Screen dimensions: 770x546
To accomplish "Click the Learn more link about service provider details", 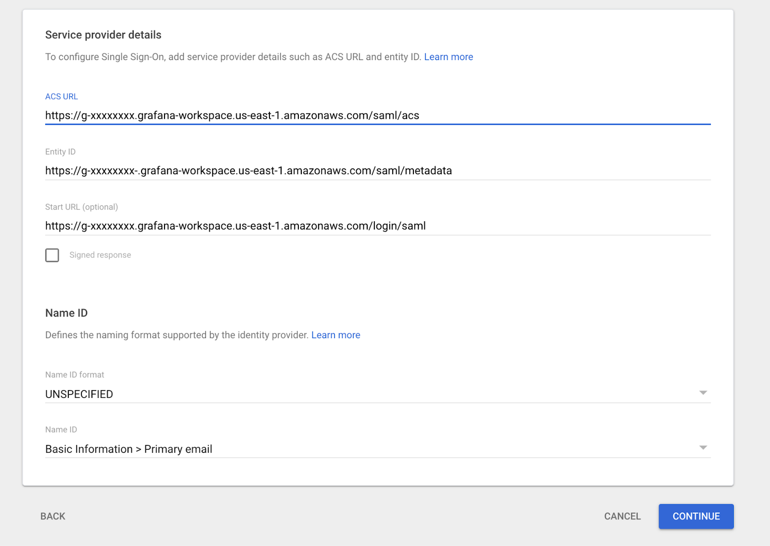I will [448, 57].
